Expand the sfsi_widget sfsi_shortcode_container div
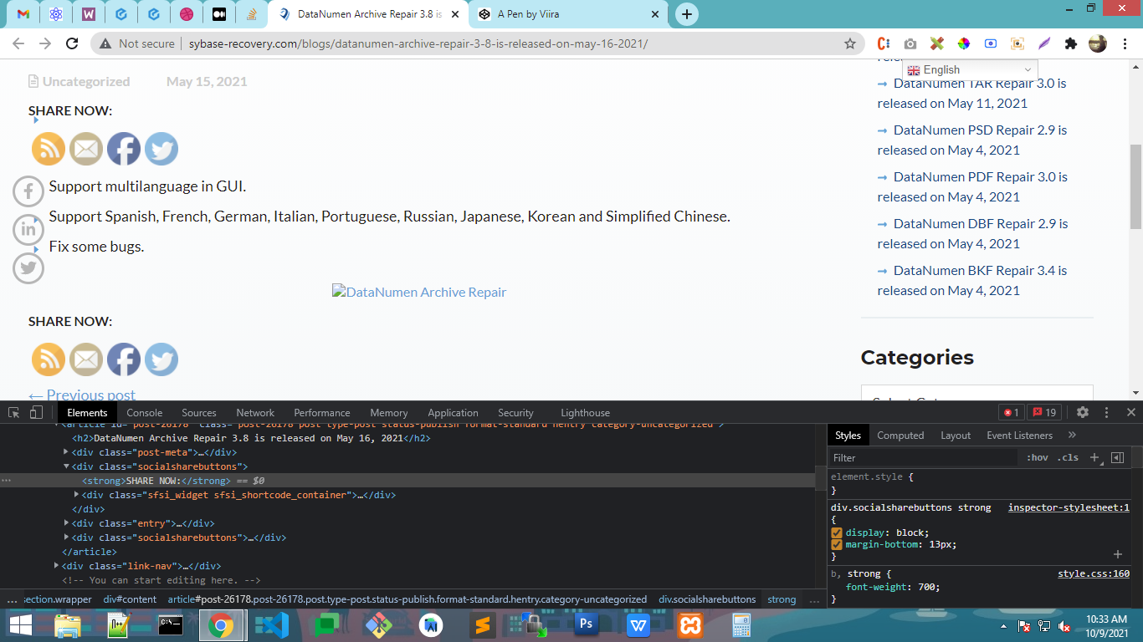Screen dimensions: 1143x642 click(x=77, y=495)
